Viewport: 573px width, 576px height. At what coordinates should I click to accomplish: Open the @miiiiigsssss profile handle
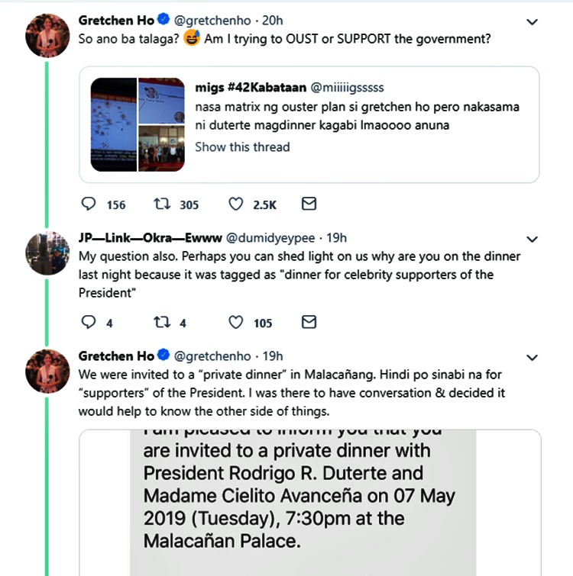[x=347, y=88]
